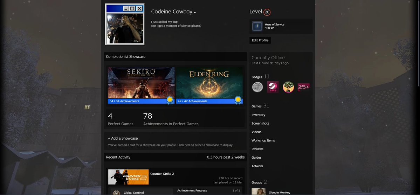Screen dimensions: 420x195
Task: Click the profile summary quote text
Action: point(176,24)
